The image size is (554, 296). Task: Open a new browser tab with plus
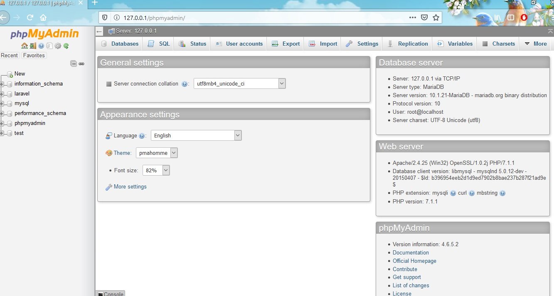pyautogui.click(x=94, y=3)
